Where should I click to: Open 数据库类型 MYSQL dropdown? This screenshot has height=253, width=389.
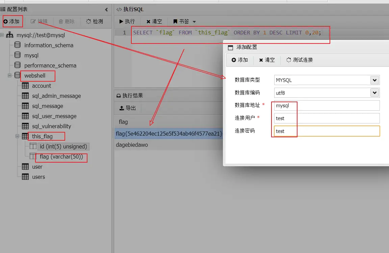[375, 80]
